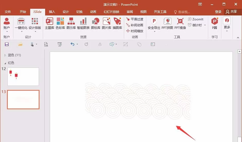Open the shapes dropdown arrow
The width and height of the screenshot is (242, 142).
tap(116, 44)
